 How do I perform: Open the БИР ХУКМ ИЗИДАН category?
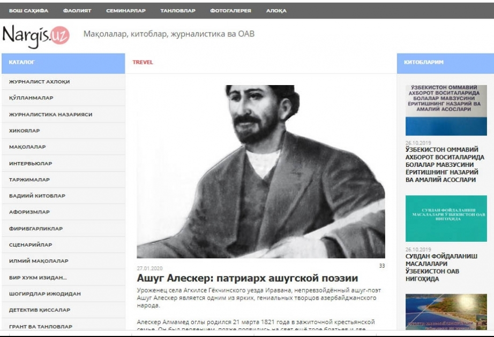[x=63, y=278]
